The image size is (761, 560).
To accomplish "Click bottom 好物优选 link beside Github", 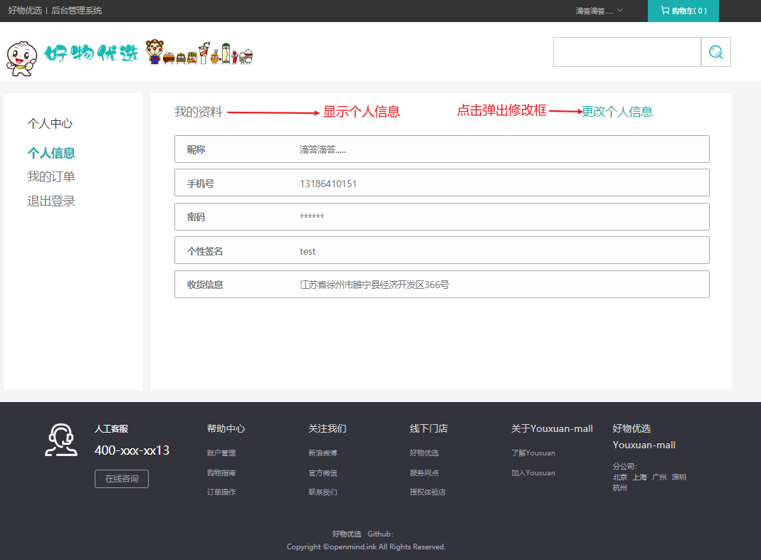I will tap(347, 534).
